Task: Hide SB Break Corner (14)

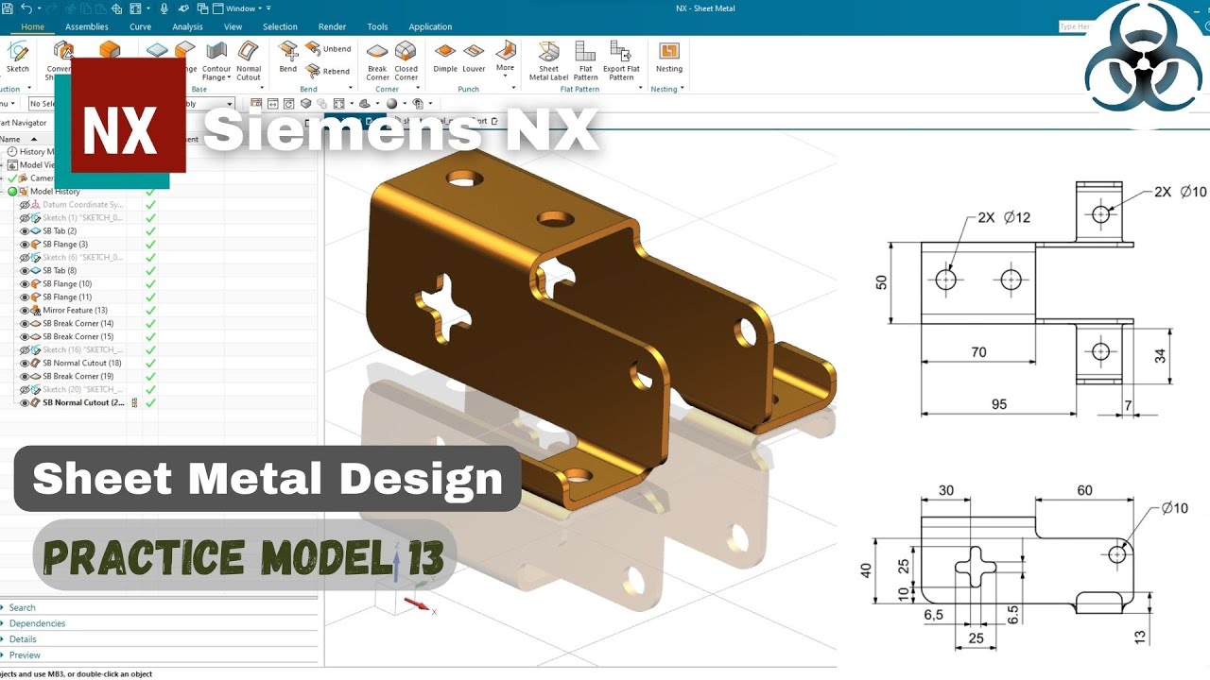Action: (26, 323)
